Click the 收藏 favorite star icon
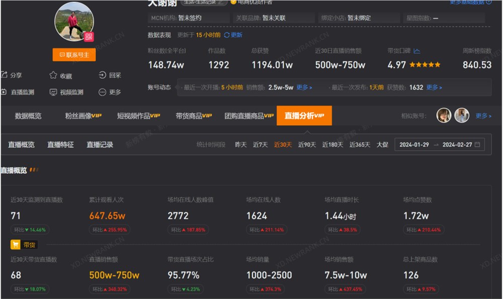503x299 pixels. (52, 74)
